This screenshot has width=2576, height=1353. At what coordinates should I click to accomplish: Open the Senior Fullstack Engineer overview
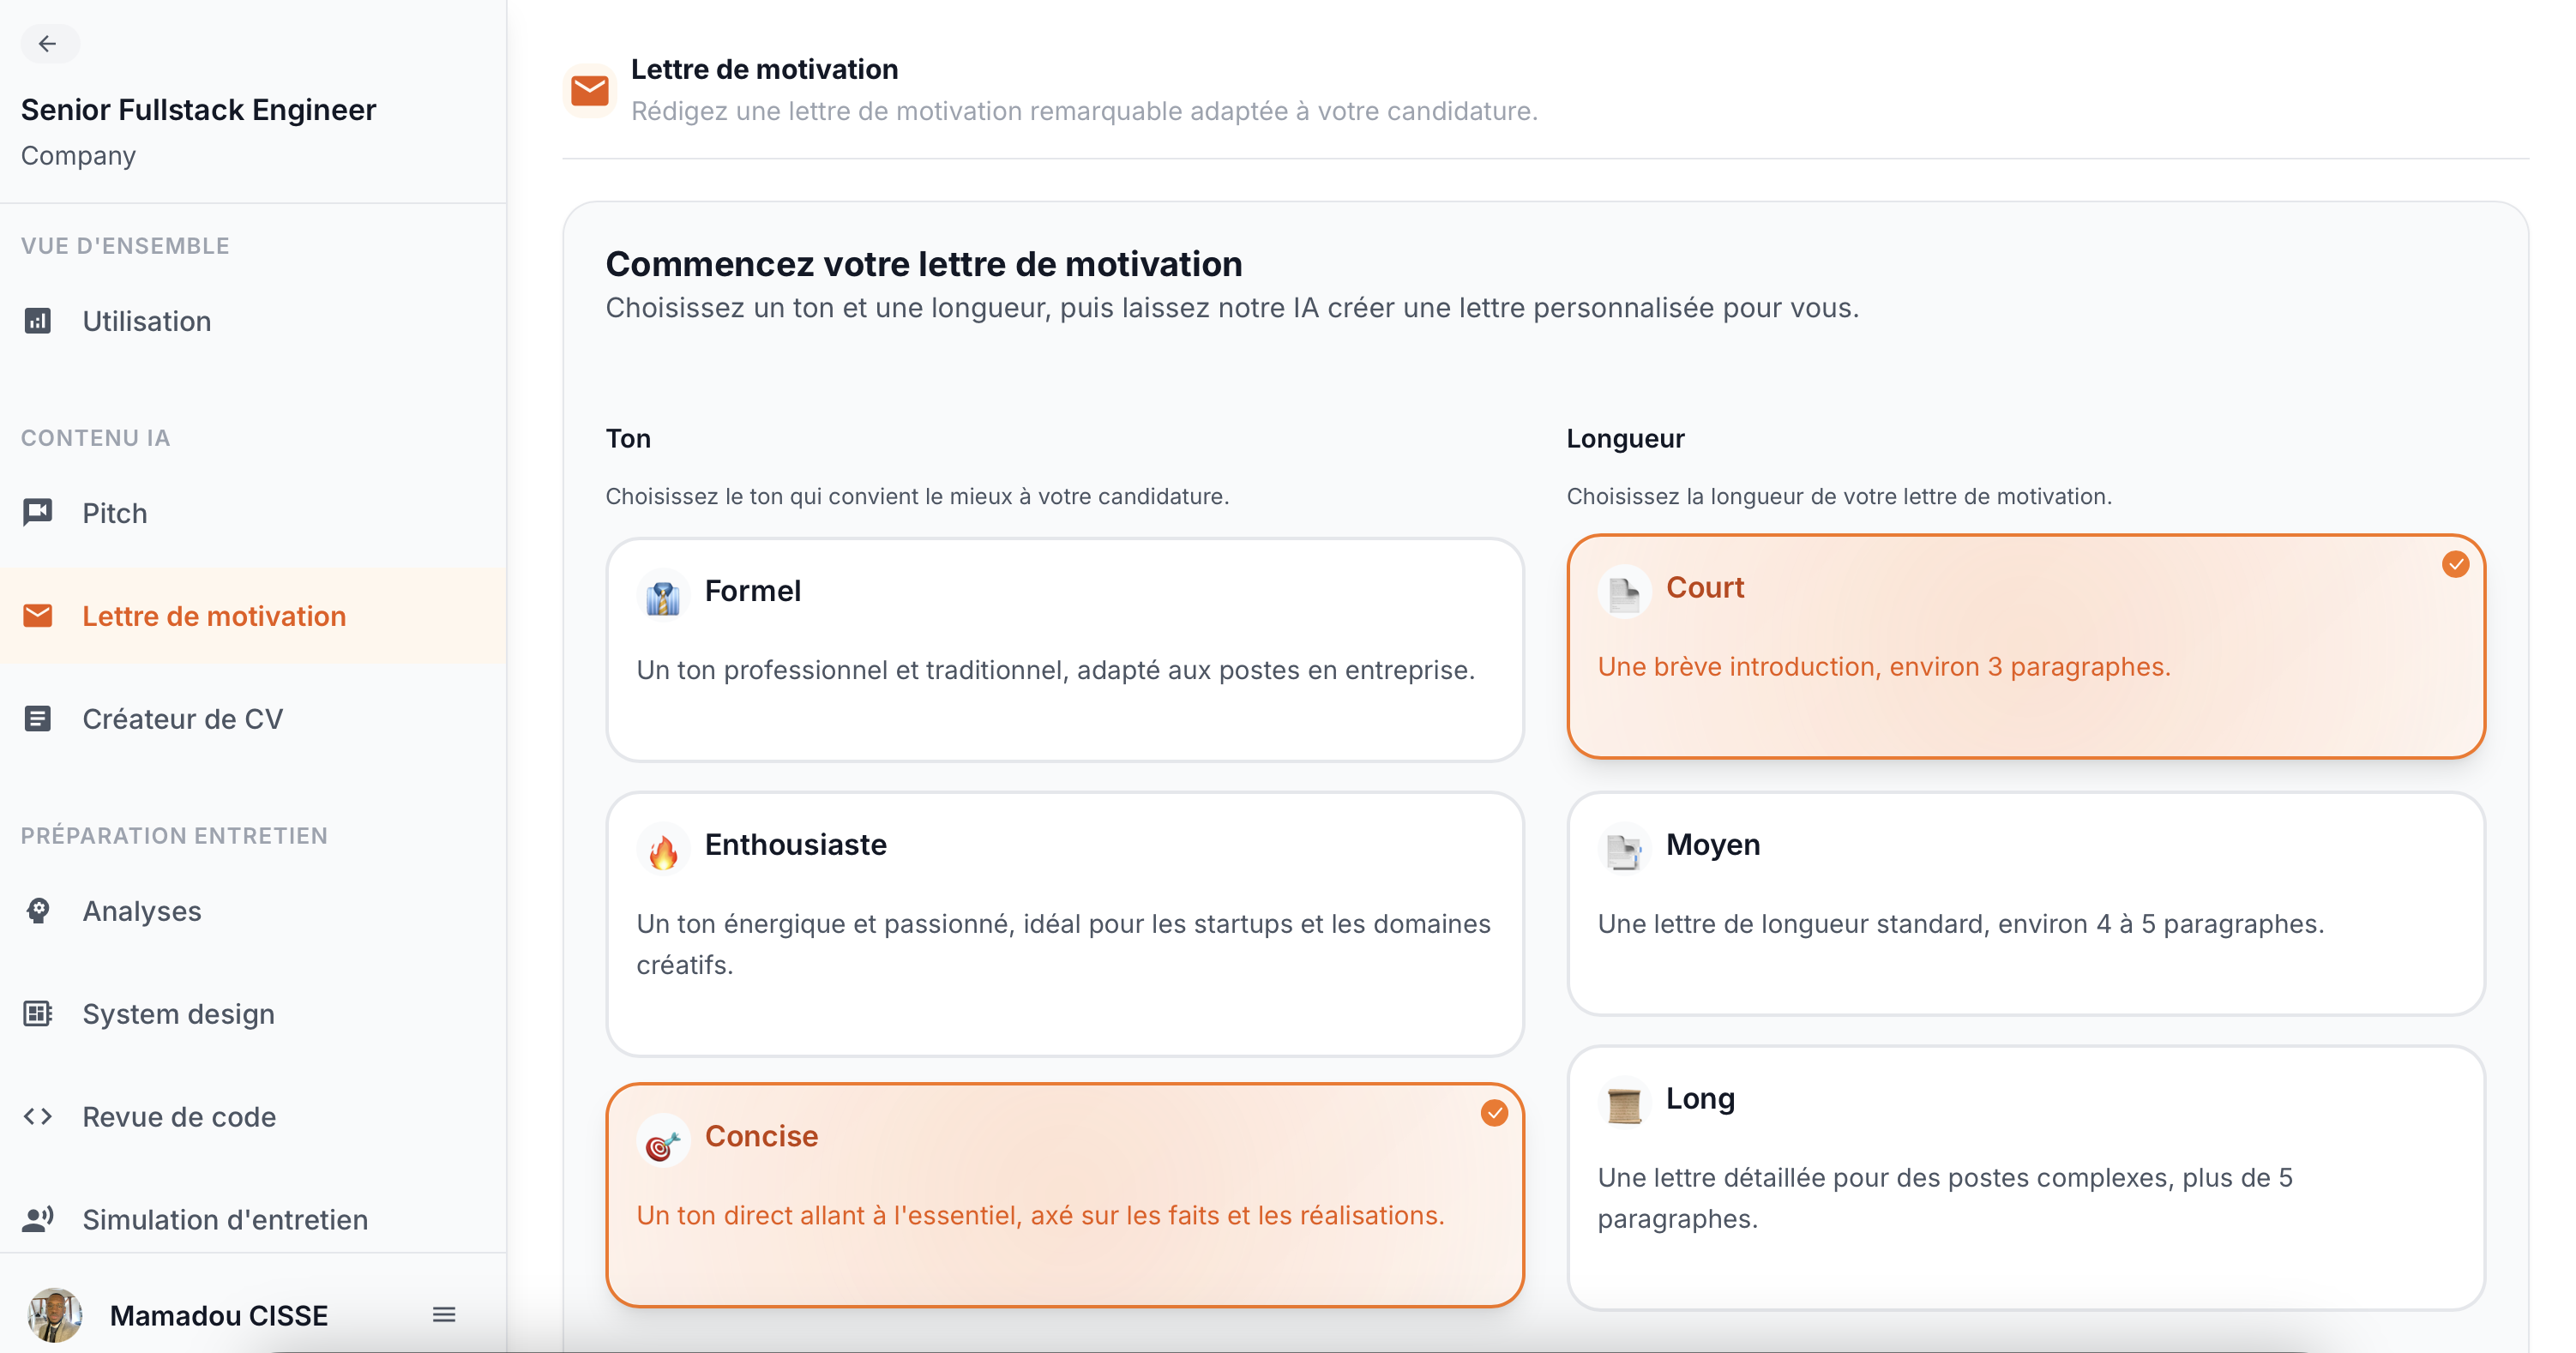pyautogui.click(x=197, y=109)
